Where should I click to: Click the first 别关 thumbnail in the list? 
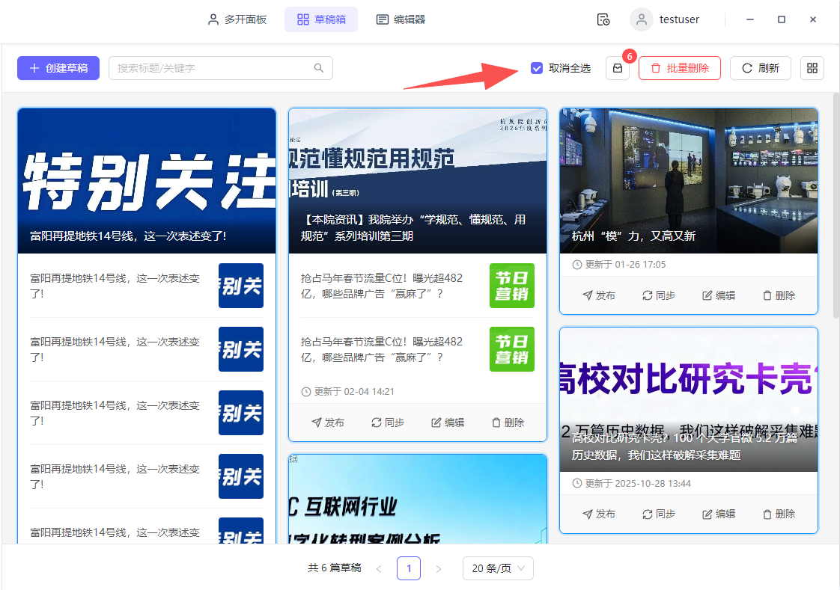241,286
